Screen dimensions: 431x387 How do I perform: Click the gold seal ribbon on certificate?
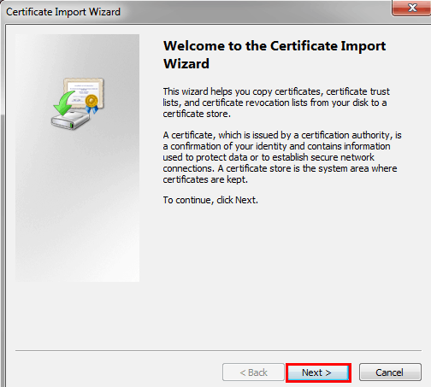coord(92,104)
